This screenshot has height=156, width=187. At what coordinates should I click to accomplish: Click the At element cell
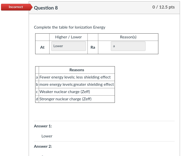tap(42, 47)
